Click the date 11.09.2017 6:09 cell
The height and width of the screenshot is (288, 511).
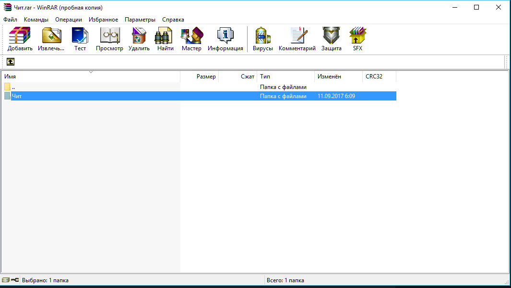tap(336, 96)
